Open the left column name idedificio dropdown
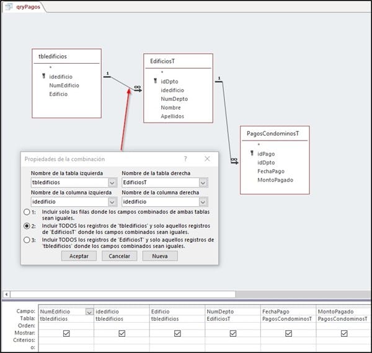This screenshot has height=353, width=372. [x=112, y=202]
